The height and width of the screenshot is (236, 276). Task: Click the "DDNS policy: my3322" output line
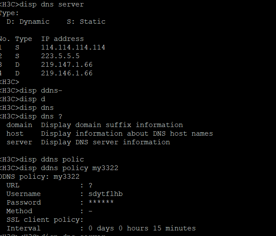click(40, 177)
